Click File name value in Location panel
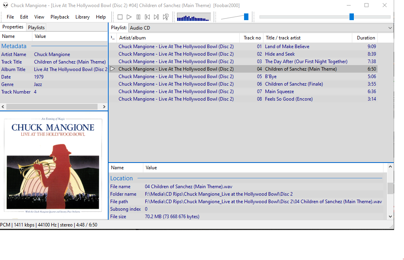The image size is (404, 260). coord(189,187)
